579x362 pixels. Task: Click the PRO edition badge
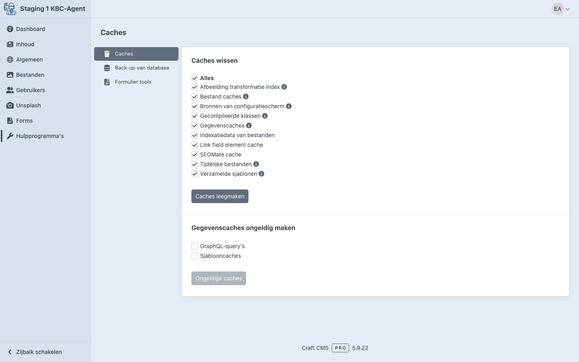(341, 348)
